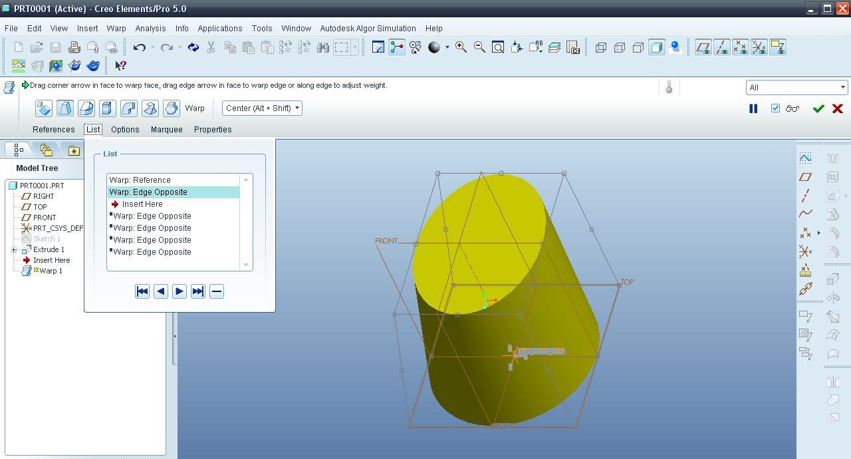Click the Datum Coordinate System tool icon
Viewport: 851px width, 459px height.
806,251
